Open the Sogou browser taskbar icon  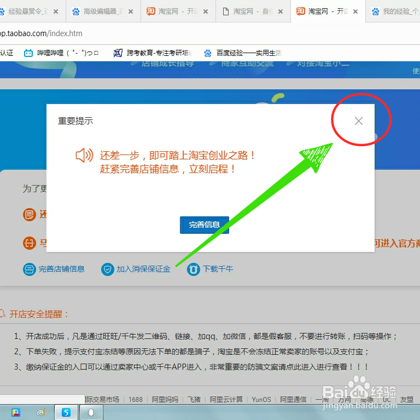[66, 412]
